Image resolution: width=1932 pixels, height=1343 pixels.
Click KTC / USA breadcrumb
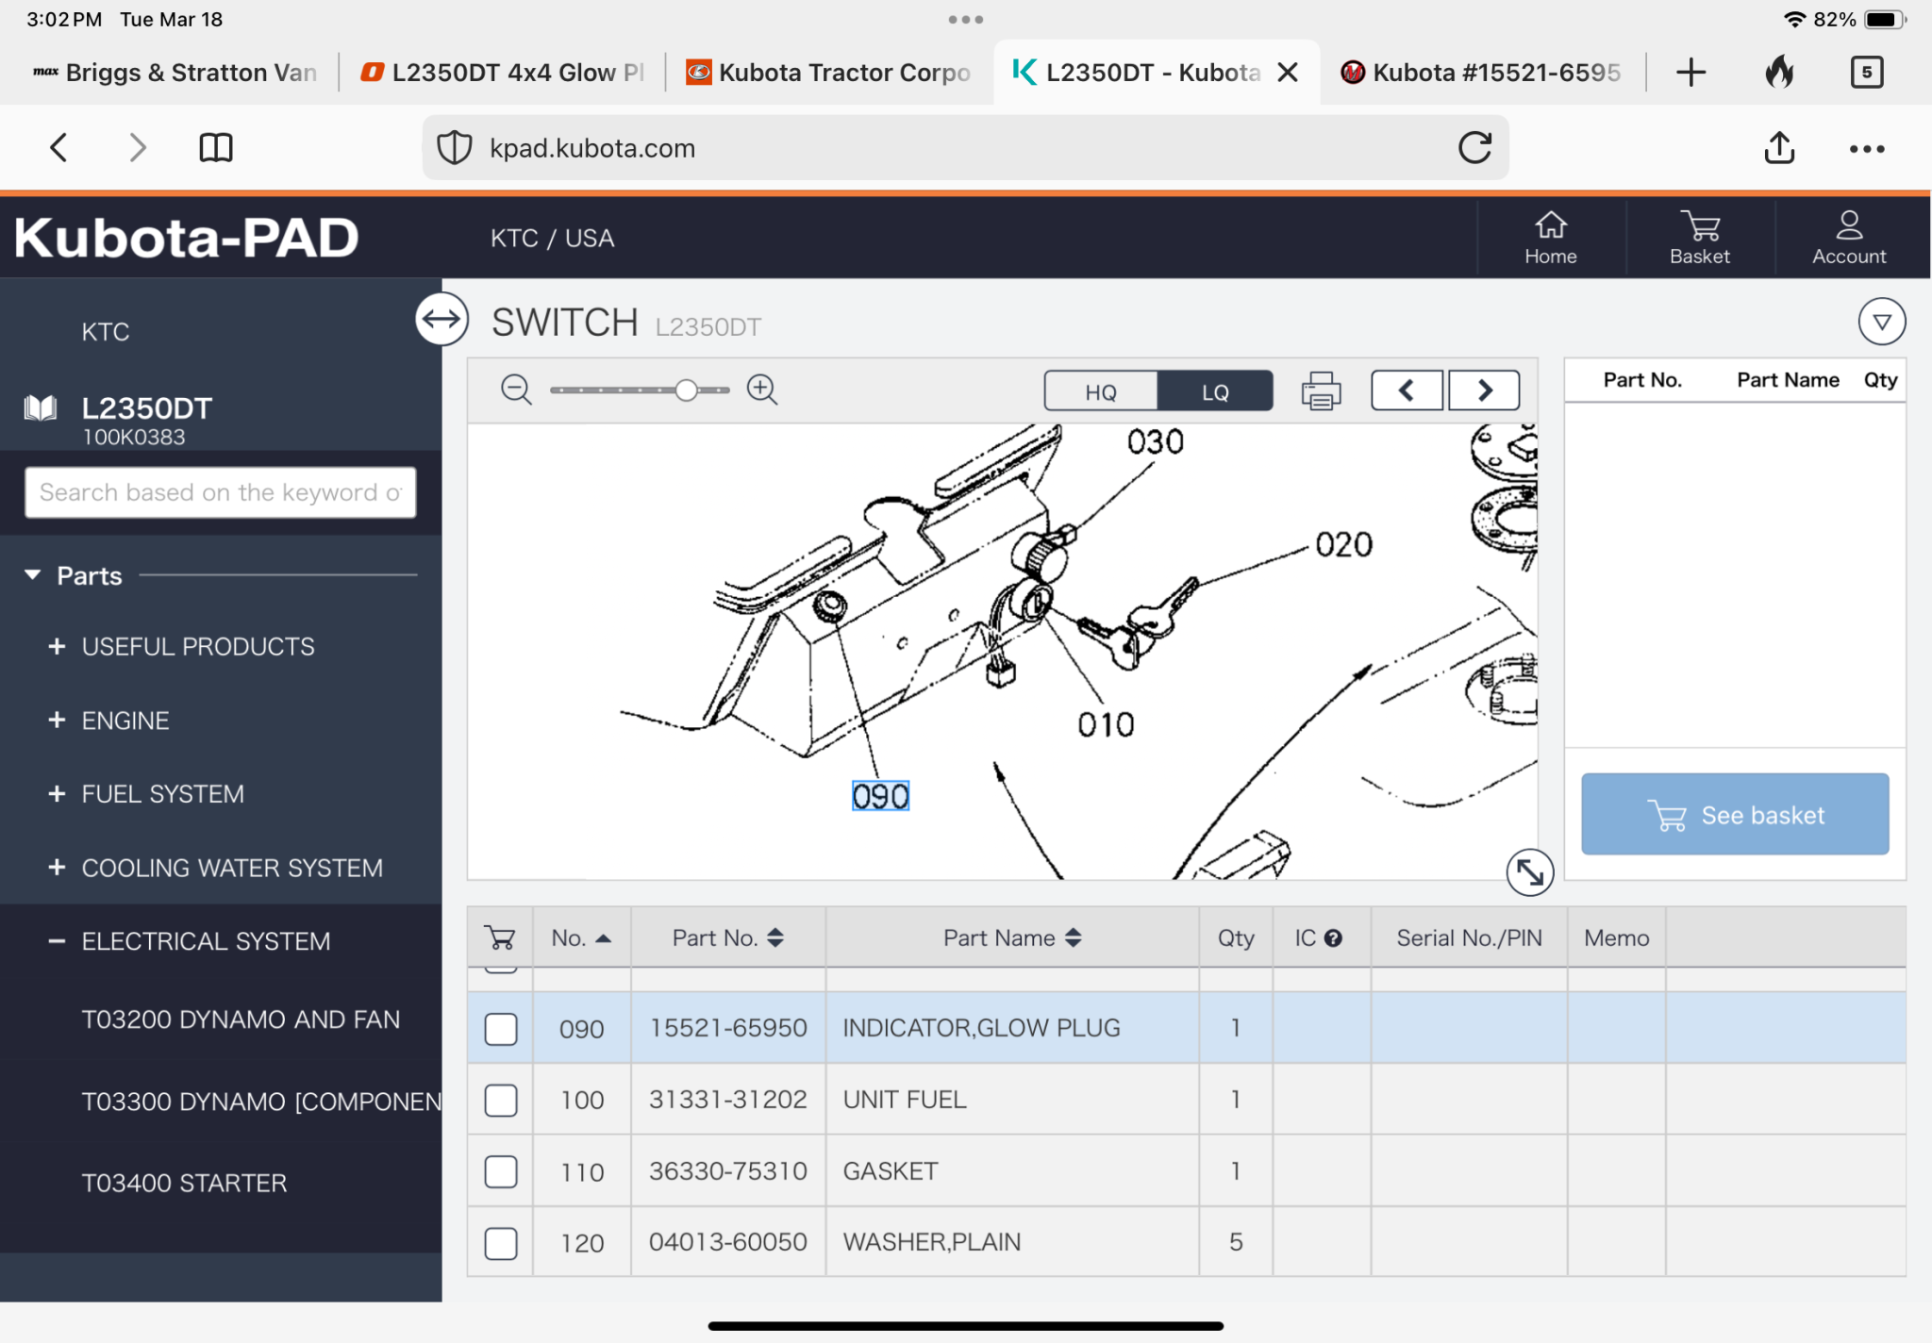(552, 238)
